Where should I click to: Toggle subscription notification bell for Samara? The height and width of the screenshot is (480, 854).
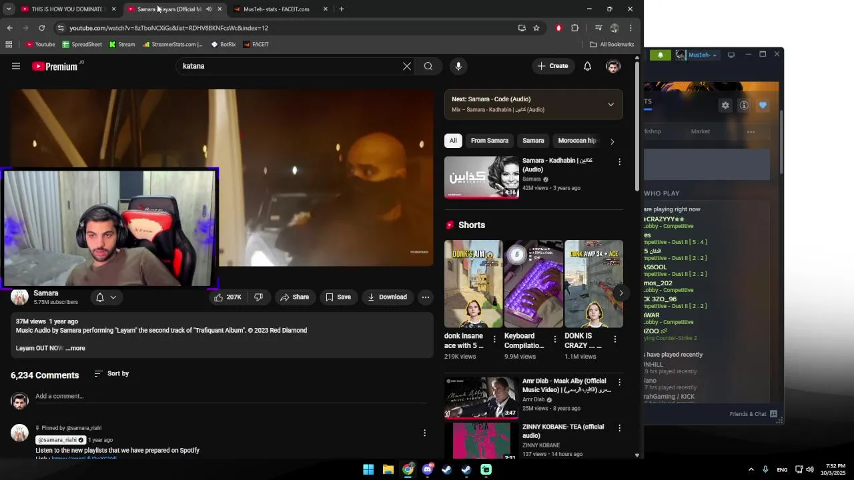click(x=105, y=297)
